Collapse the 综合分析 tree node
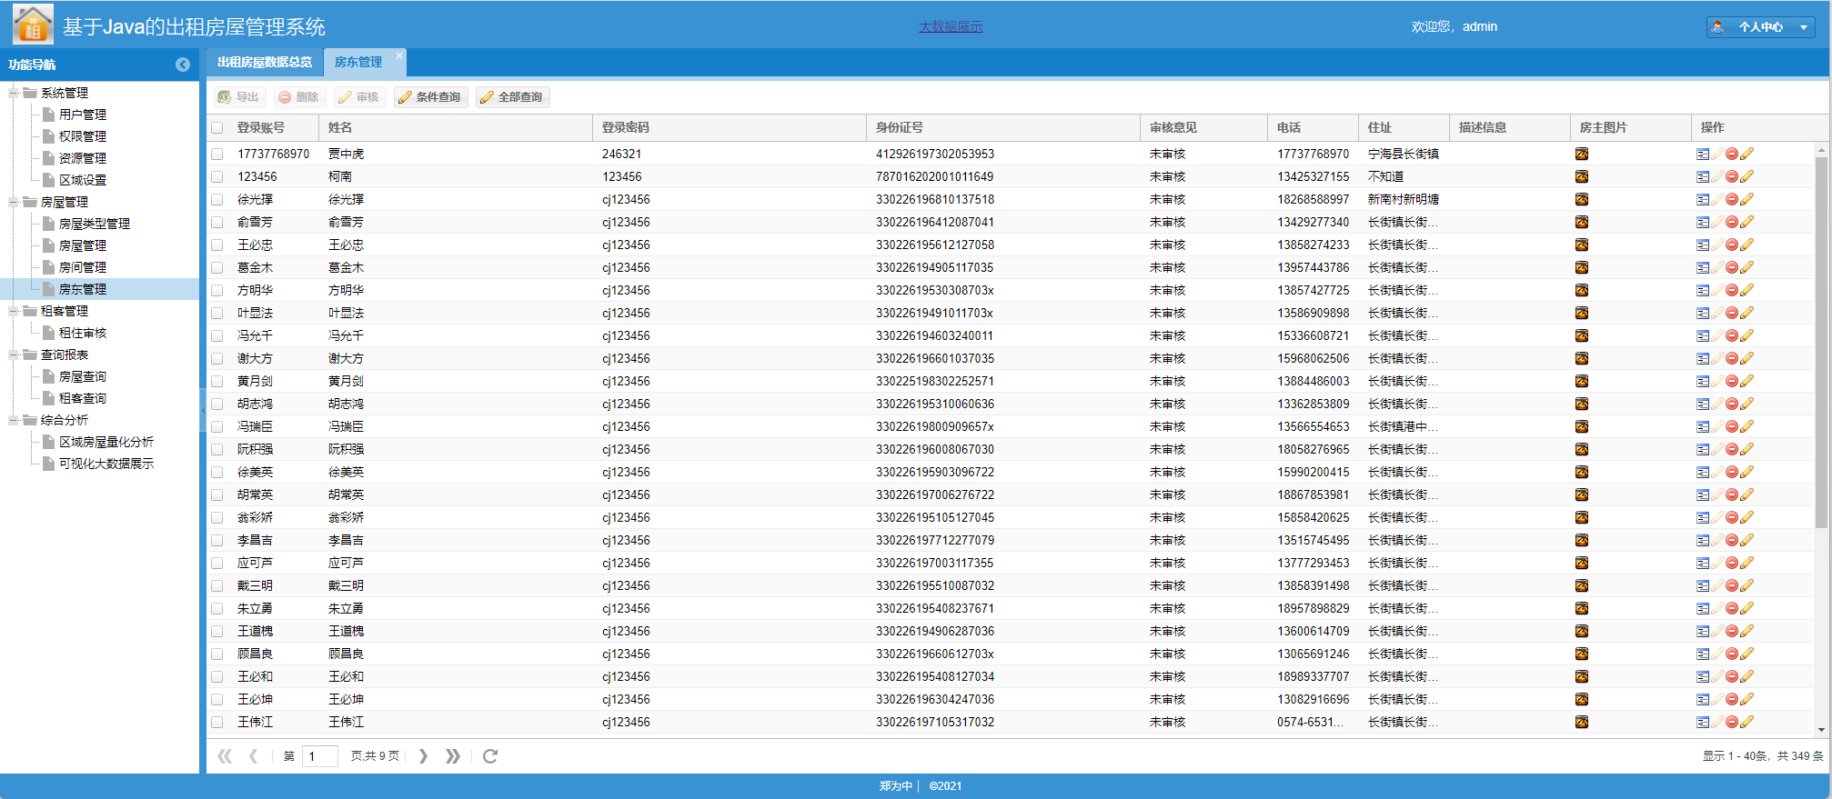The height and width of the screenshot is (799, 1832). (14, 420)
